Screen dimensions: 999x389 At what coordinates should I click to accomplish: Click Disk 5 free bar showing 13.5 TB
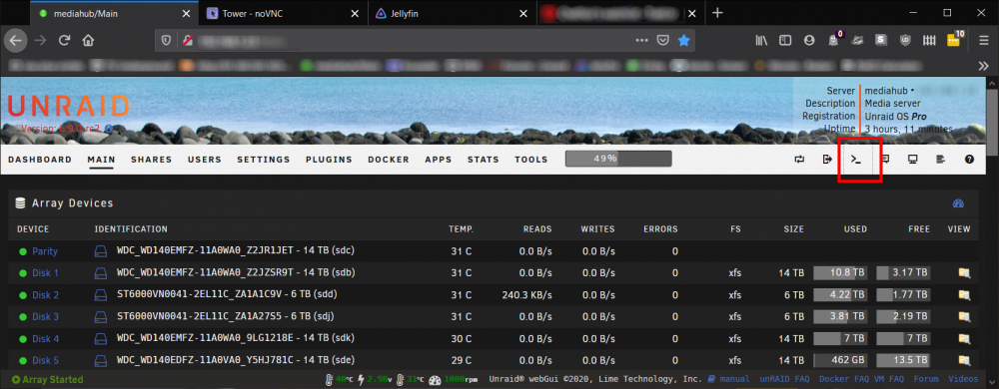pyautogui.click(x=903, y=360)
